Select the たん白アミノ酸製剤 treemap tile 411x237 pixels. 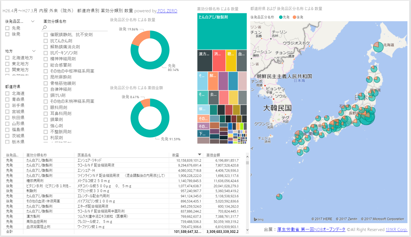[x=222, y=31]
